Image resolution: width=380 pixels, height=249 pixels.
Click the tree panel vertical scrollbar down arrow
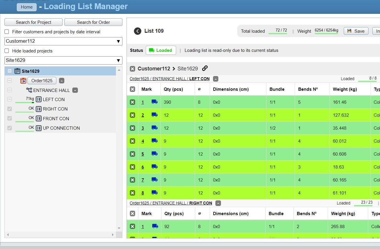119,228
